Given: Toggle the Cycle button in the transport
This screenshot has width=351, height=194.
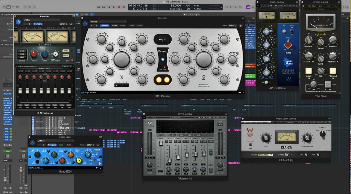Looking at the screenshot, I should click(124, 7).
